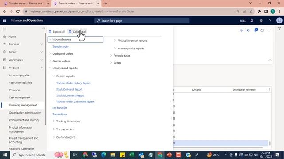Click the Search for a page box
The image size is (284, 159).
click(x=142, y=21)
